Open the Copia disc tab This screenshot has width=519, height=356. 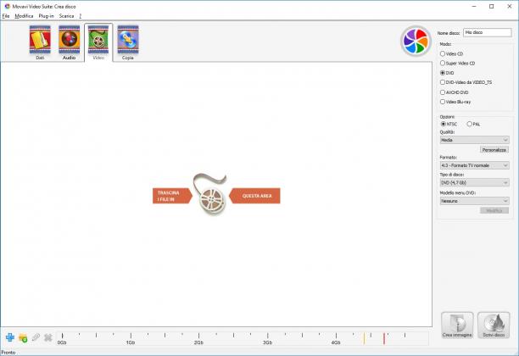click(x=128, y=42)
